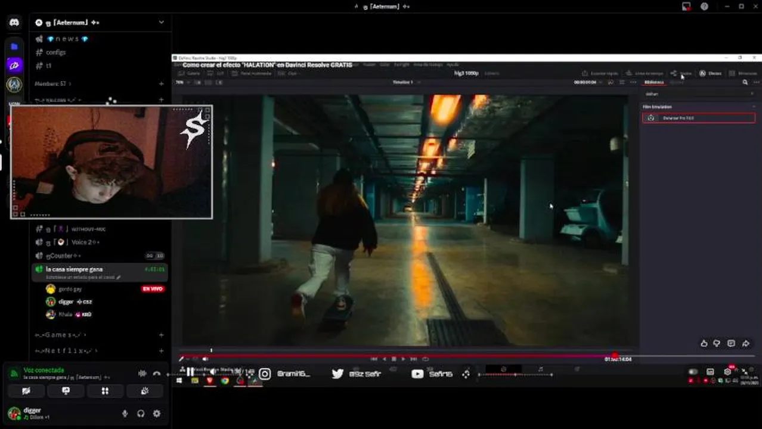Collapse the Film Emulation section
Image resolution: width=762 pixels, height=429 pixels.
click(x=754, y=107)
